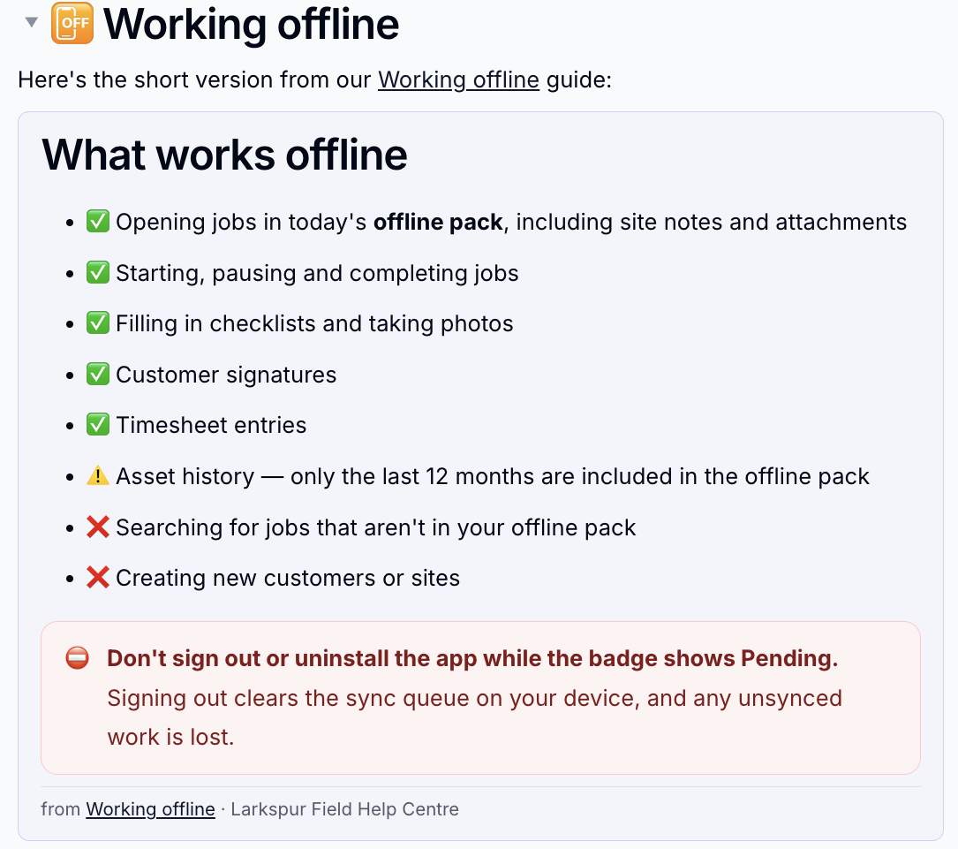Click the bold offline pack text
958x849 pixels.
pyautogui.click(x=438, y=222)
